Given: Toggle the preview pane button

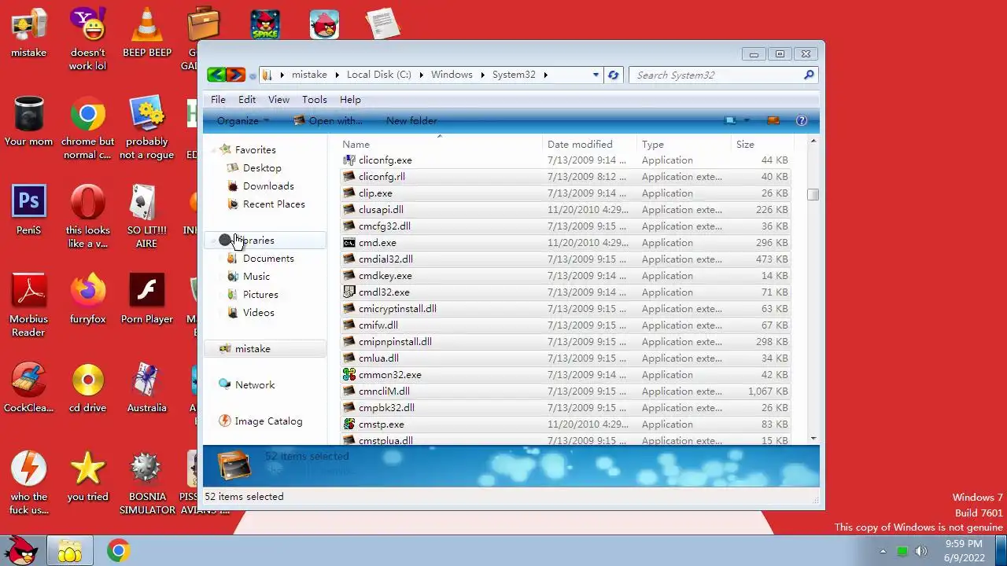Looking at the screenshot, I should [x=773, y=120].
